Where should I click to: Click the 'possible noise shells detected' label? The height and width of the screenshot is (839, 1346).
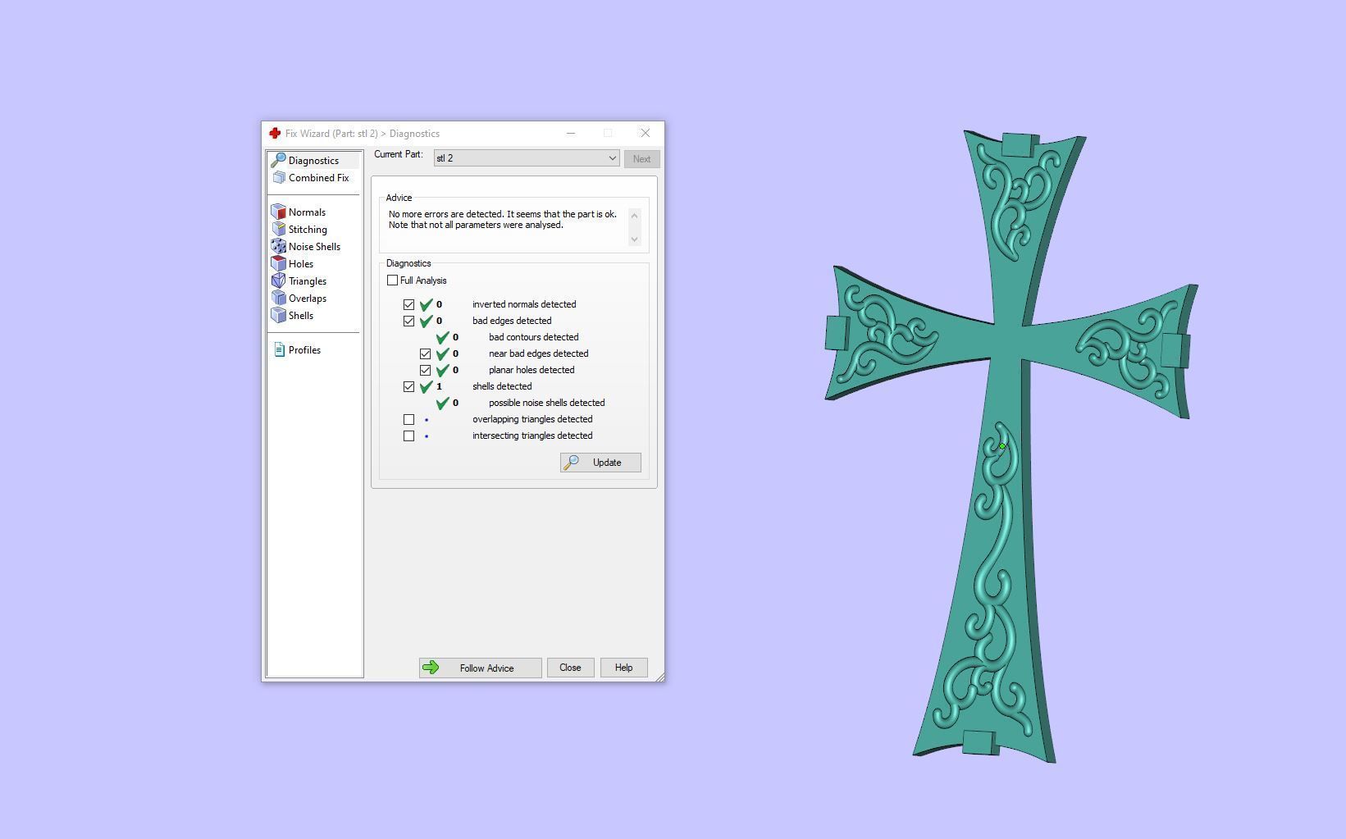coord(546,403)
